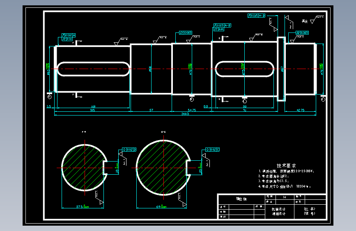Click the 5.5 offset dimension

pyautogui.click(x=206, y=106)
